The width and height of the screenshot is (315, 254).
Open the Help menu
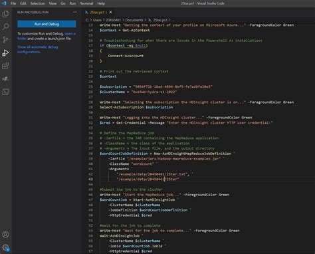click(101, 3)
